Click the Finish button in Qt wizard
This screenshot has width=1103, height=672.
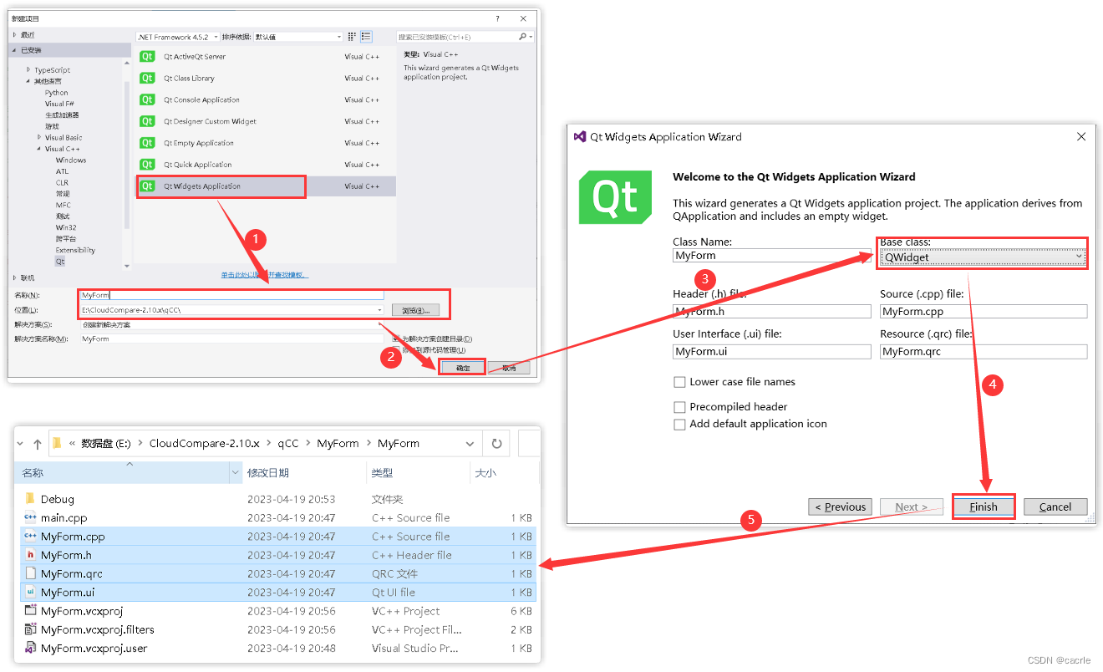pyautogui.click(x=984, y=507)
